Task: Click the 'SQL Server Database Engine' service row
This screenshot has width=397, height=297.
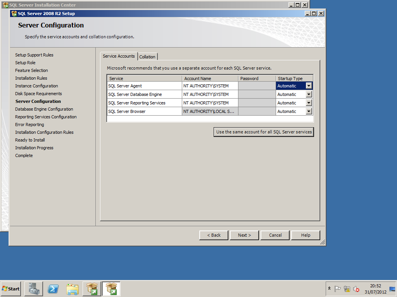Action: (145, 94)
